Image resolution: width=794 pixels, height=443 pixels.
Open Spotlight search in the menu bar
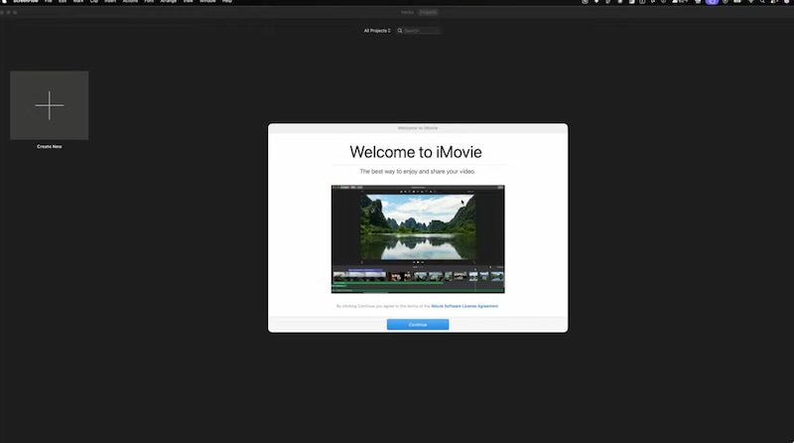pyautogui.click(x=762, y=2)
